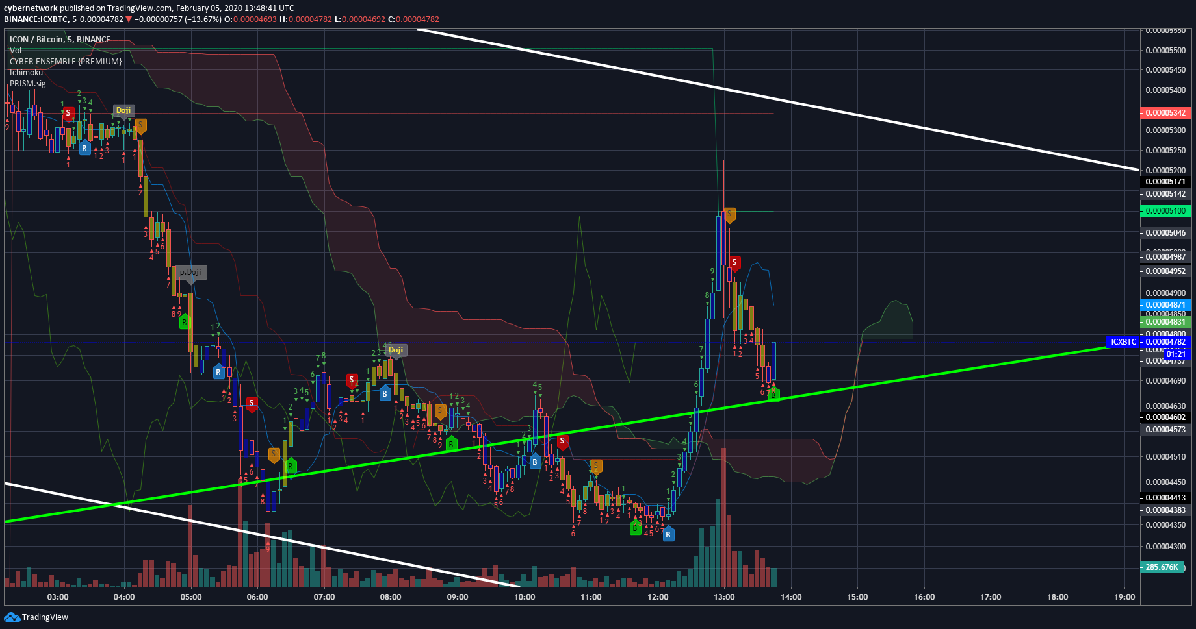Click the ICXBTC 0.00004782 current price tag
The height and width of the screenshot is (629, 1196).
1149,342
